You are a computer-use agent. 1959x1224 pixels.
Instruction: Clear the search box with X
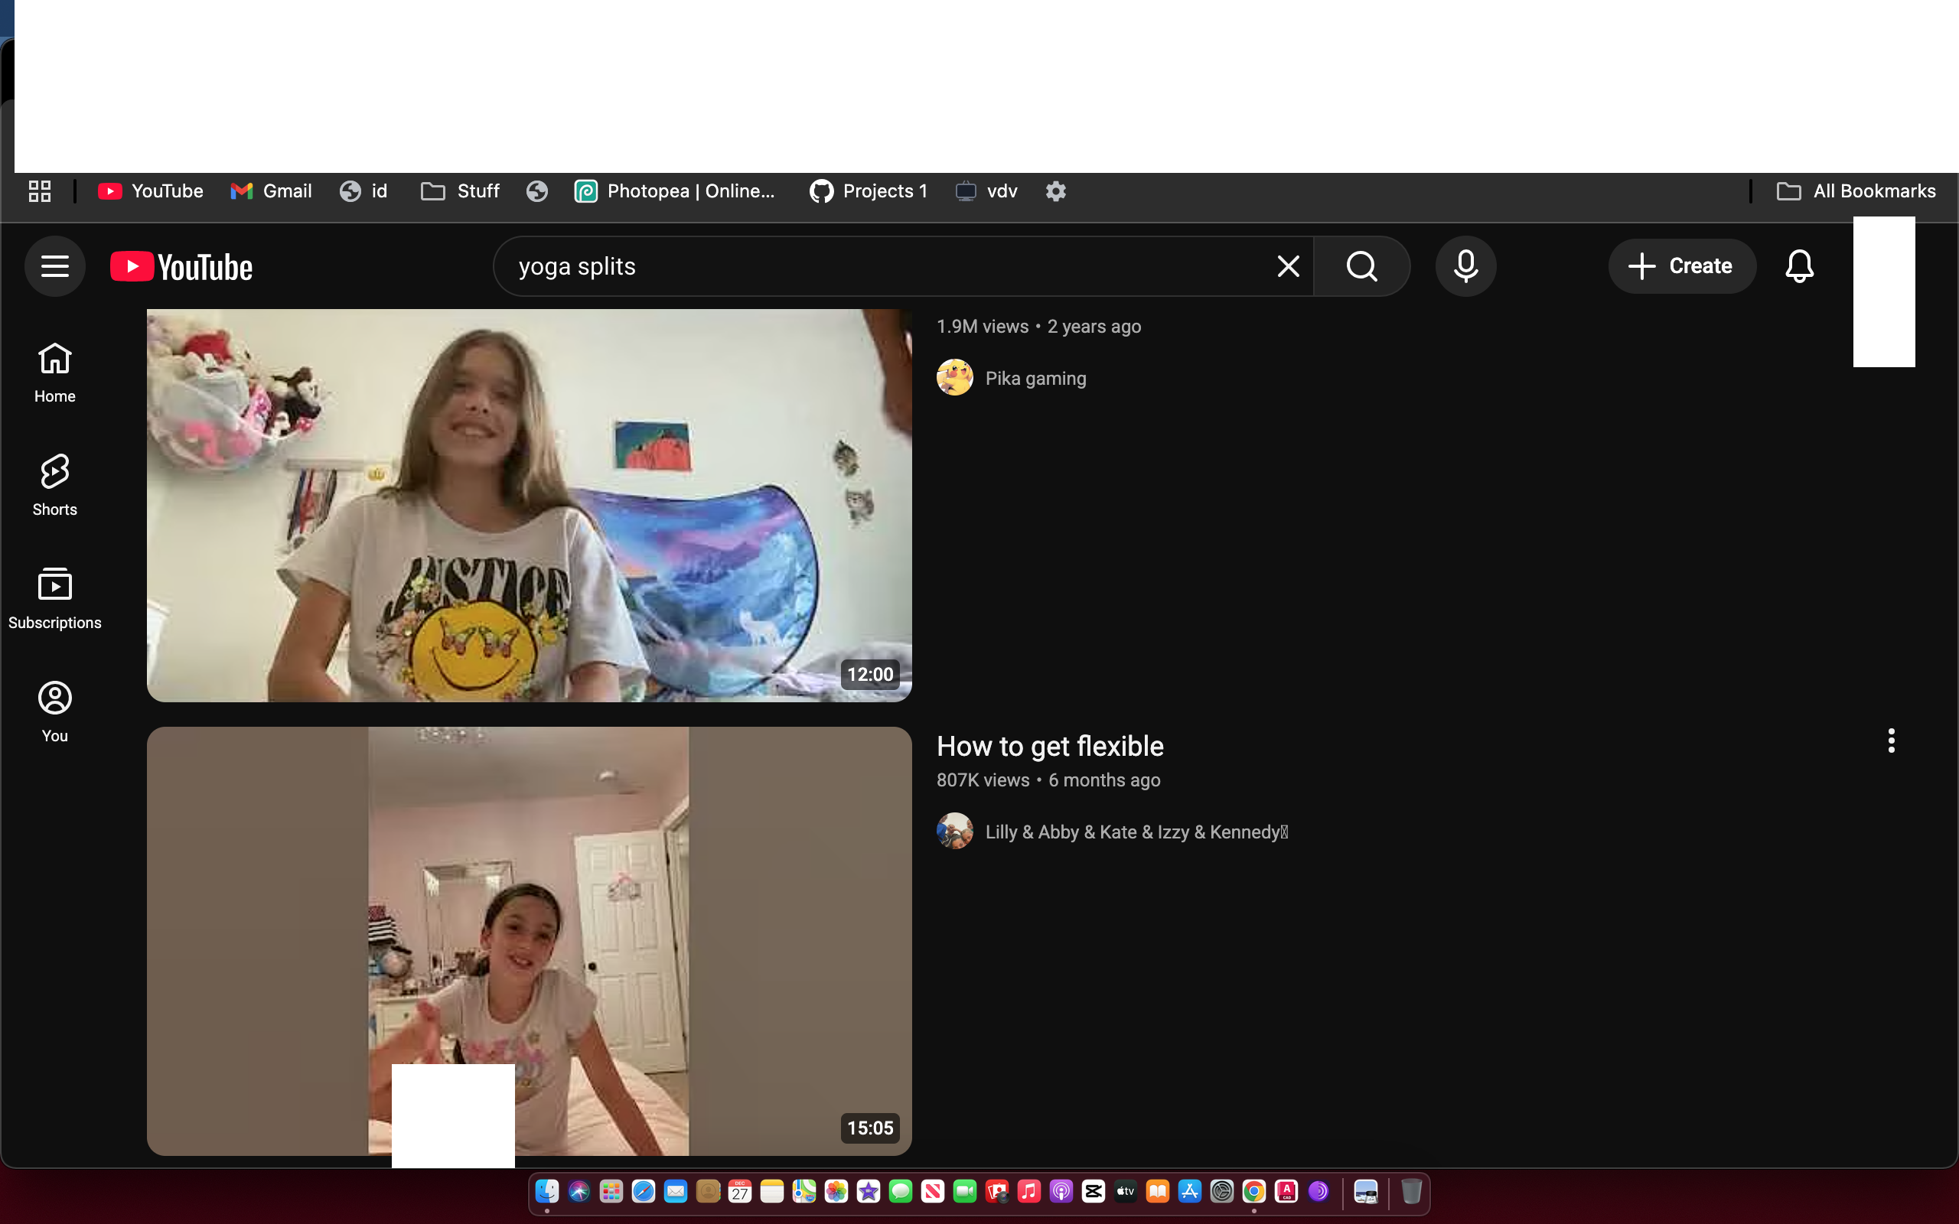point(1288,266)
